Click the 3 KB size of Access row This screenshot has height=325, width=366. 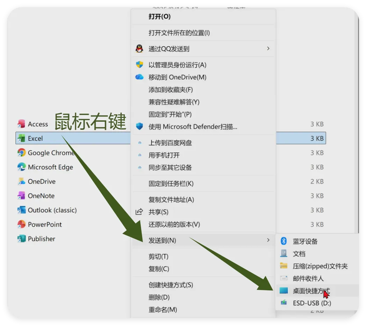click(x=317, y=124)
